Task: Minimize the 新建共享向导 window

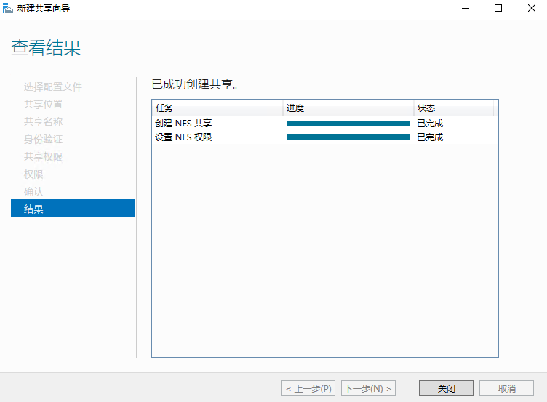Action: tap(465, 8)
